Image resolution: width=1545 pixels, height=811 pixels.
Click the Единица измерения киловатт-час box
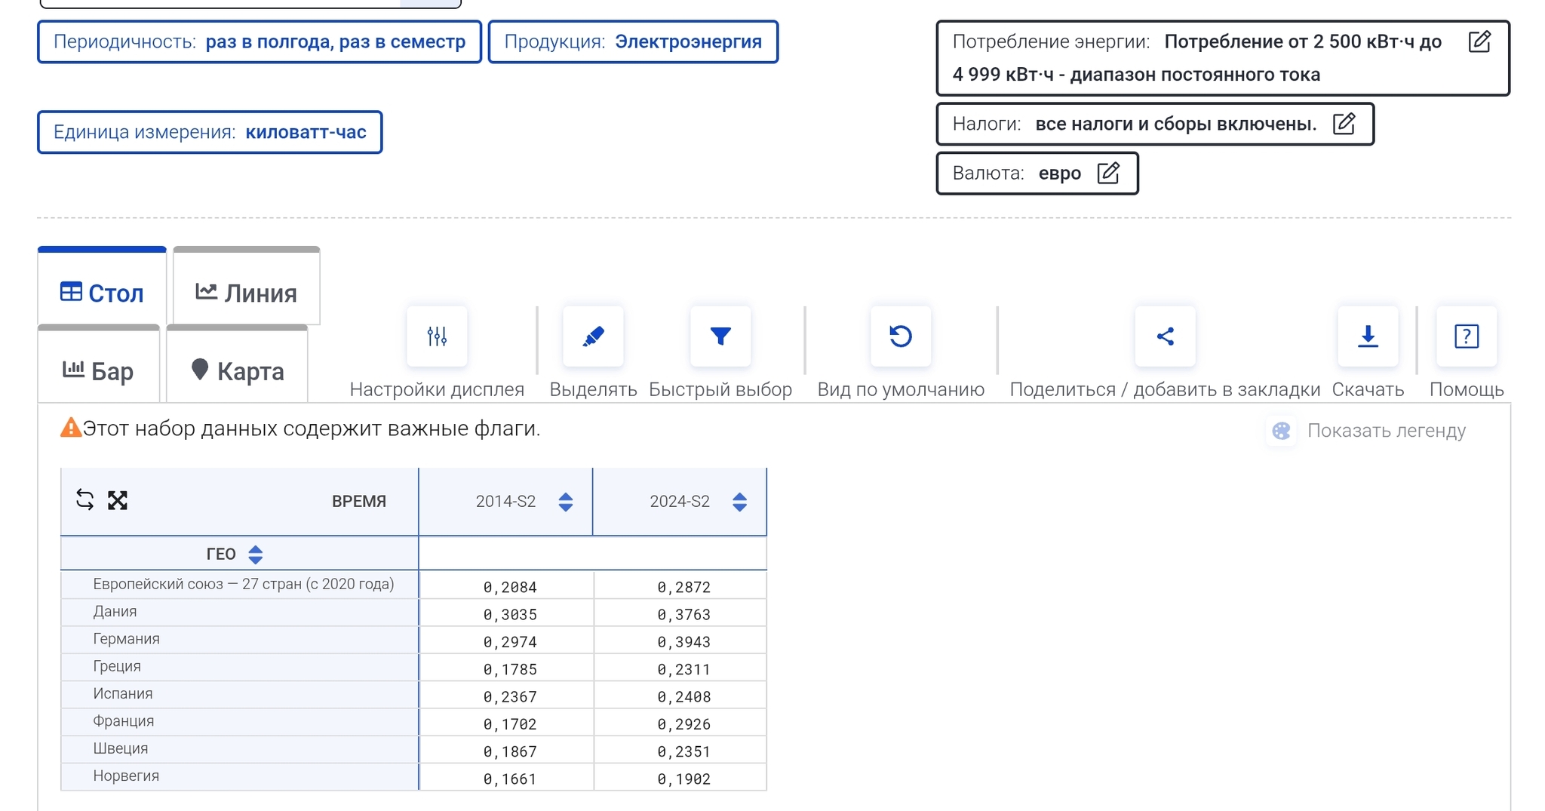tap(210, 133)
